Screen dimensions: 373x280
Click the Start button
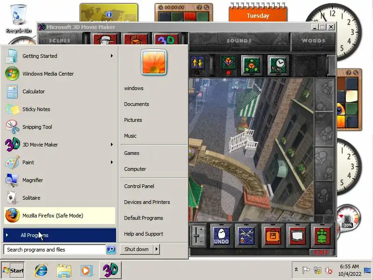pyautogui.click(x=13, y=270)
